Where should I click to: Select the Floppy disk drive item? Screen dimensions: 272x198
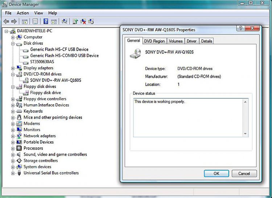46,93
